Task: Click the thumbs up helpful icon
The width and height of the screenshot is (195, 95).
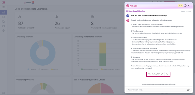Action: 162,74
